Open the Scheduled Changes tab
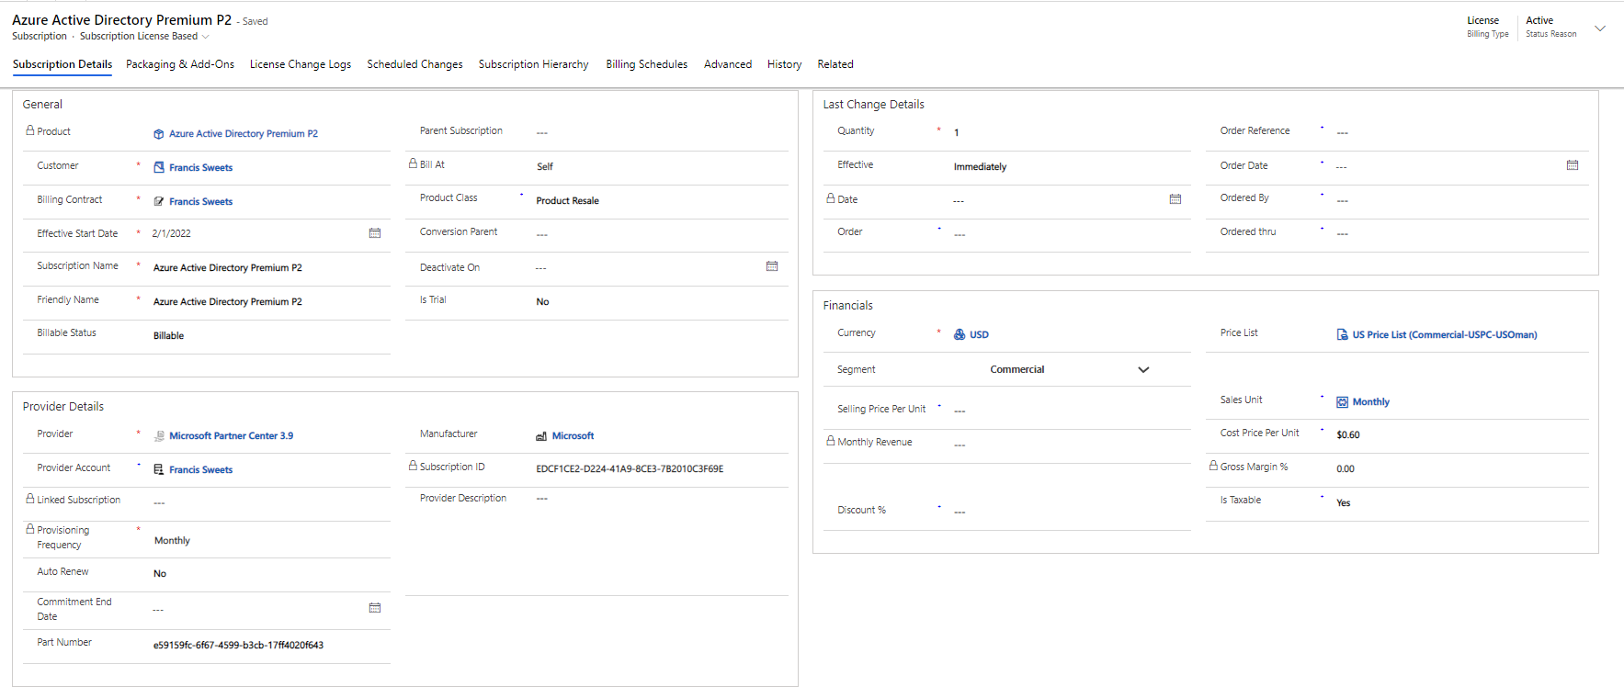The image size is (1624, 698). coord(415,64)
